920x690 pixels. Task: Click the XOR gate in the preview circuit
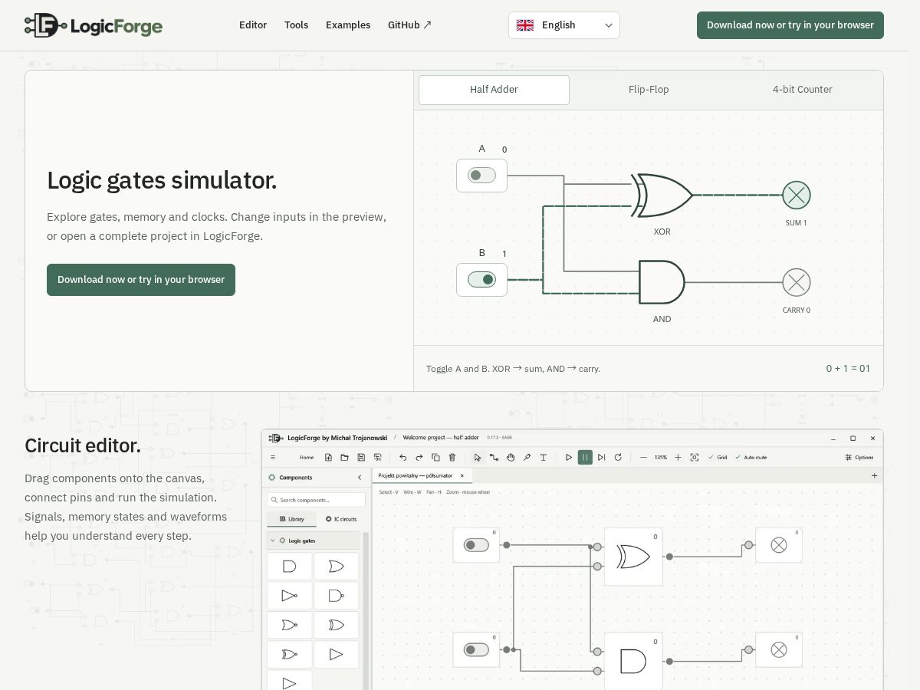point(662,195)
